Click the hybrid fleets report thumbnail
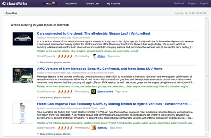Viewport: 211px width, 138px height. tap(23, 113)
